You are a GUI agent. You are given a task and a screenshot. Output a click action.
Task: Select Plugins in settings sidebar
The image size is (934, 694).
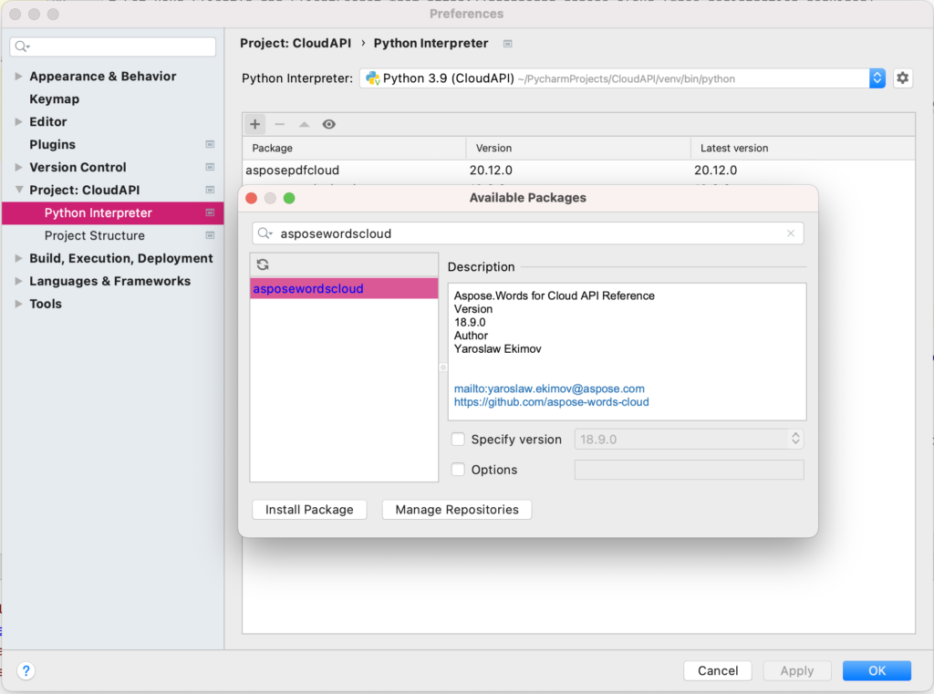pyautogui.click(x=52, y=144)
